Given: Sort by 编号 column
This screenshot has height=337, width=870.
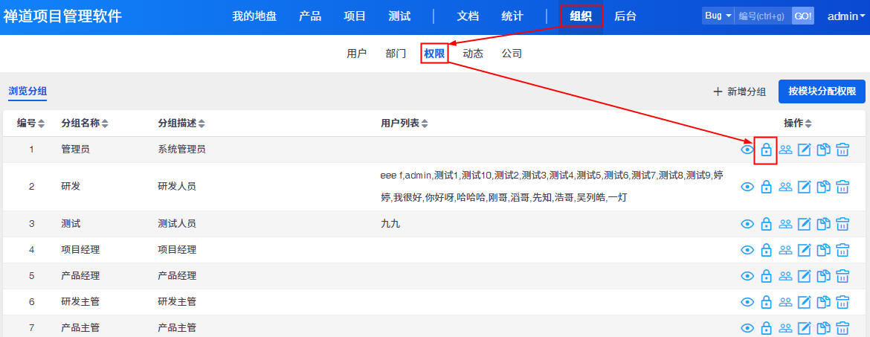Looking at the screenshot, I should click(31, 123).
